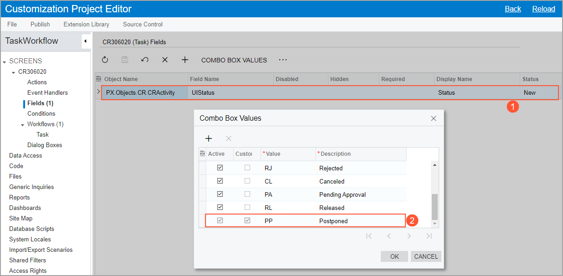563x276 pixels.
Task: Open the three-dots more options menu
Action: click(x=283, y=60)
